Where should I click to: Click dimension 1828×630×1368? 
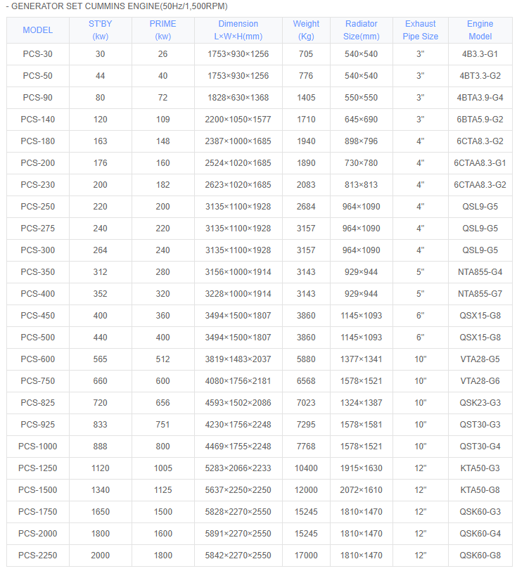click(238, 98)
